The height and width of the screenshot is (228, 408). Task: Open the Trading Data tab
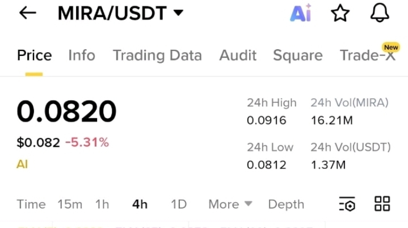tap(157, 55)
